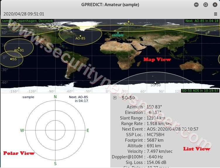Click the Velocity value 7.497 km/sec
Screen dimensions: 220x168
[x=160, y=151]
